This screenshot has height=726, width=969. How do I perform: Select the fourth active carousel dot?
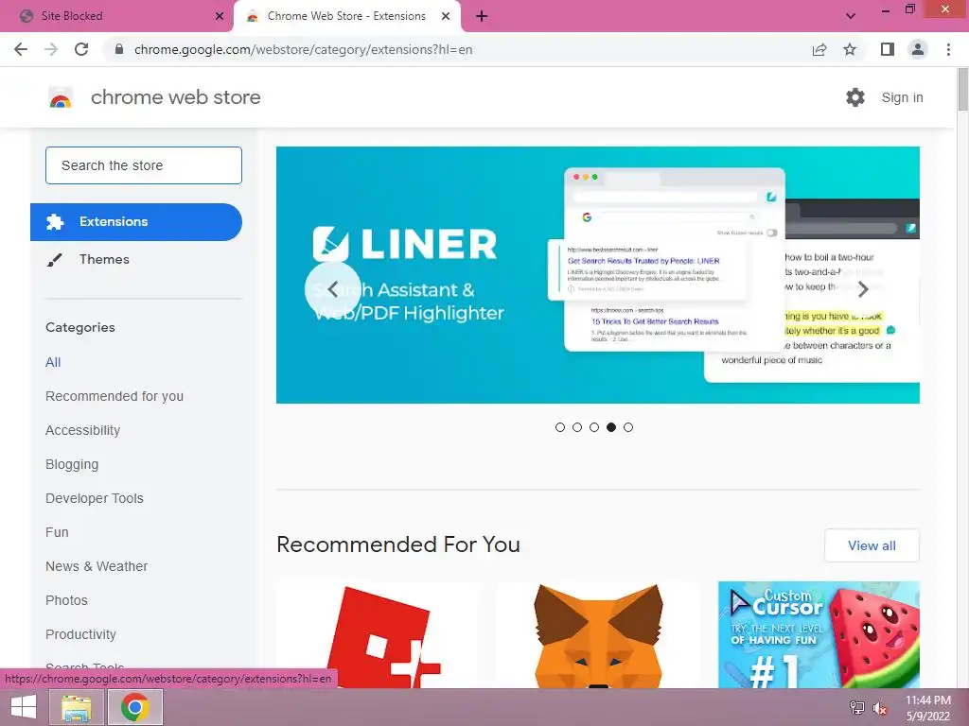point(611,427)
